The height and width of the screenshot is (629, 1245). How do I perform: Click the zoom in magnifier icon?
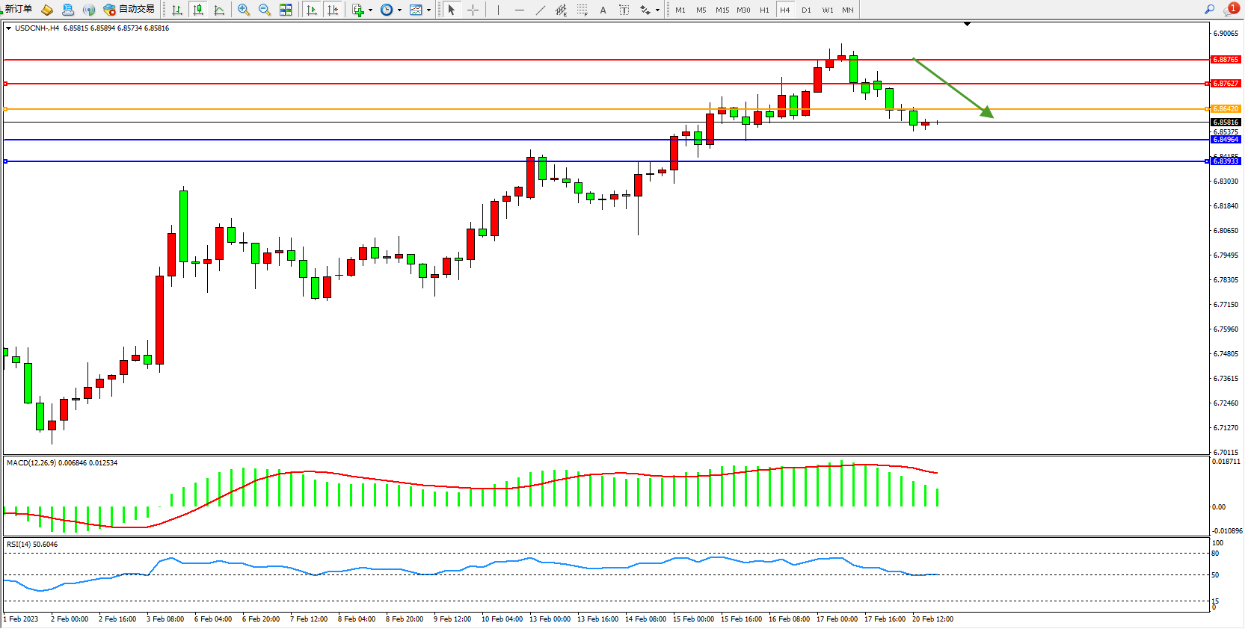[244, 10]
